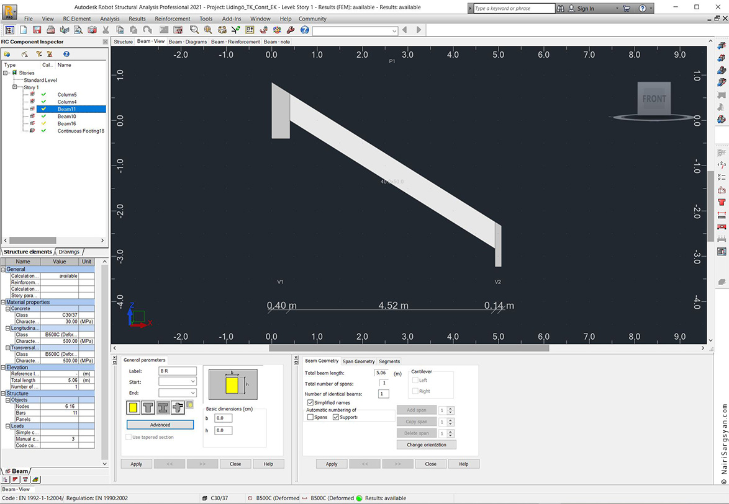Click the Cut scissors toolbar icon
Screen dimensions: 729x504
pyautogui.click(x=106, y=30)
